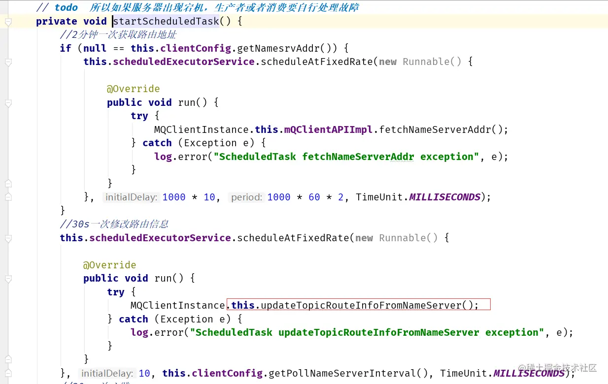The image size is (608, 384).
Task: Click the 'mQClientAPIImpl' field reference
Action: click(x=329, y=129)
